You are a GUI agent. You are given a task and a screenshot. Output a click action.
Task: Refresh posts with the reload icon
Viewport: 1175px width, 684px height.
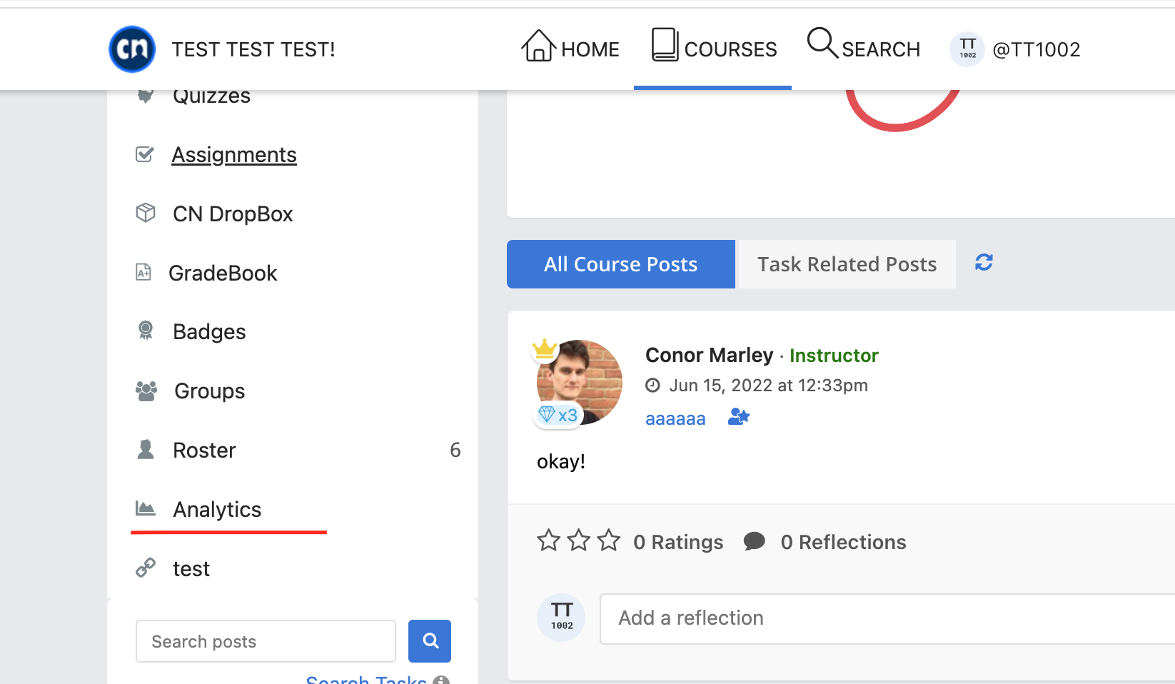(984, 263)
